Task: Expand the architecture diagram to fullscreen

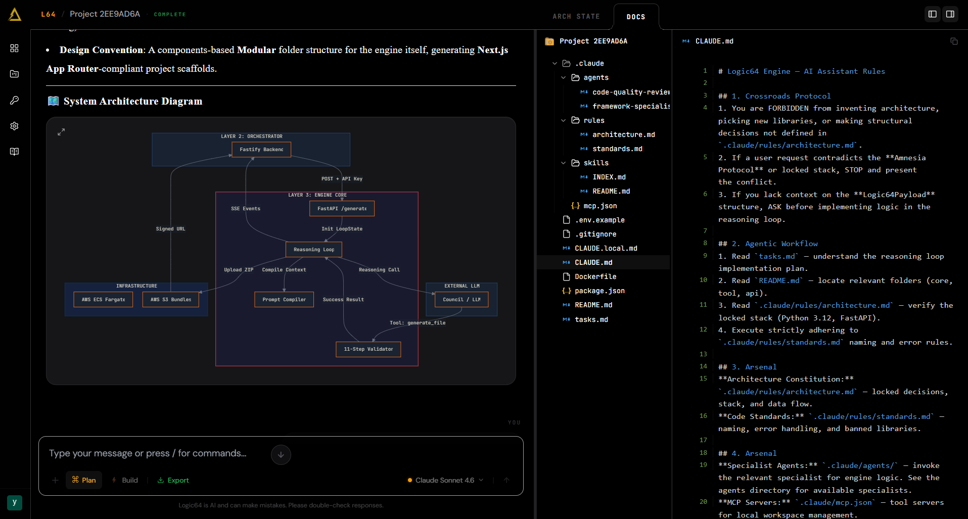Action: (x=61, y=132)
